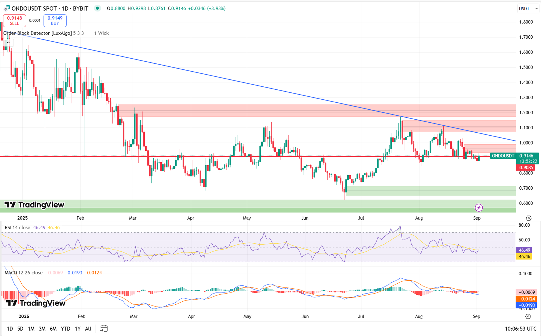The width and height of the screenshot is (541, 336).
Task: Select the Order Block Detector LuxAlgo legend
Action: pos(38,33)
